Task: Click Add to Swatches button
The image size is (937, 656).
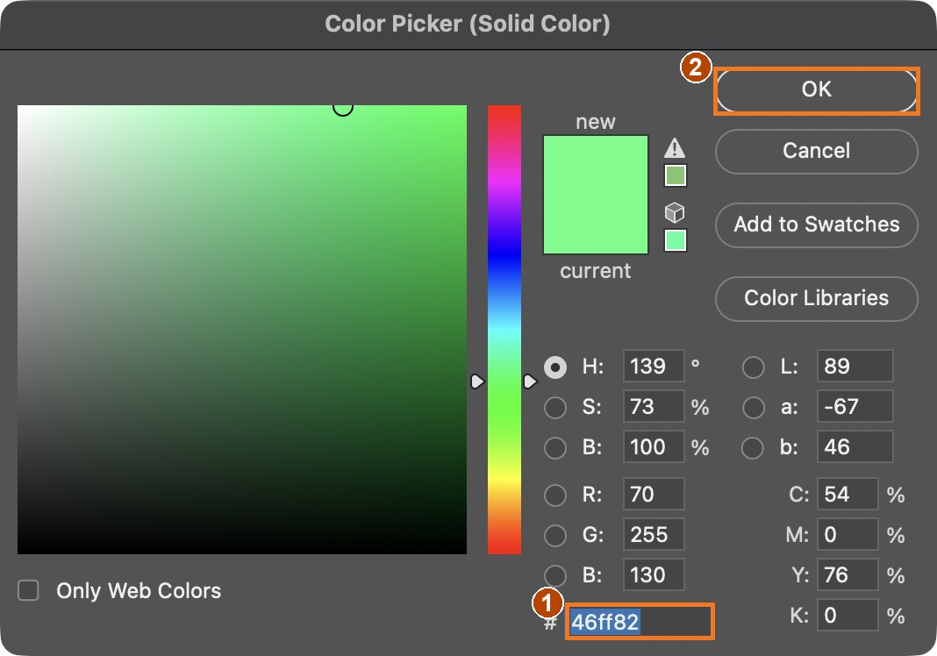Action: click(816, 225)
